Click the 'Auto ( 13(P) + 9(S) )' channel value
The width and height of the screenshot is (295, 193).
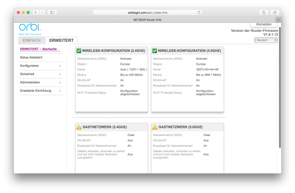point(134,69)
